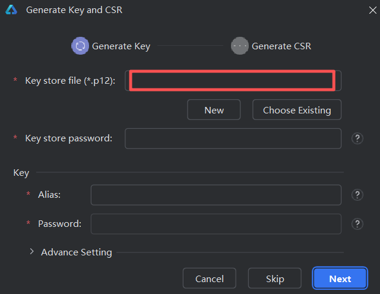Click into the Key Password input field
Screen dimensions: 380x294
tap(216, 224)
